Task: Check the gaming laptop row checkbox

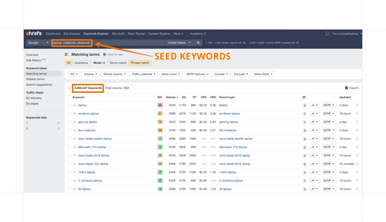Action: click(69, 122)
